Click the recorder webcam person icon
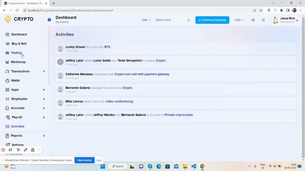Viewport: 305px width, 171px height. click(x=33, y=150)
